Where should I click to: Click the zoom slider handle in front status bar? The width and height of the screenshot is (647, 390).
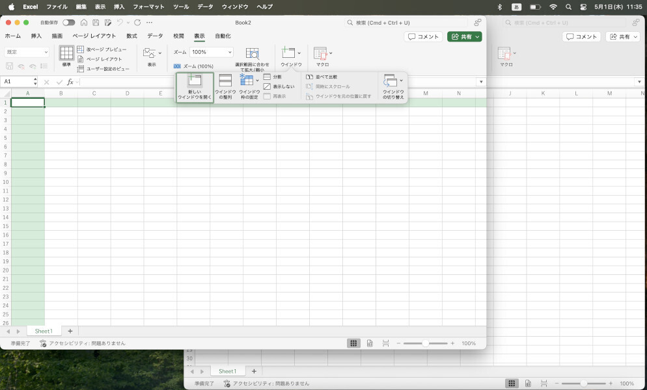click(426, 343)
